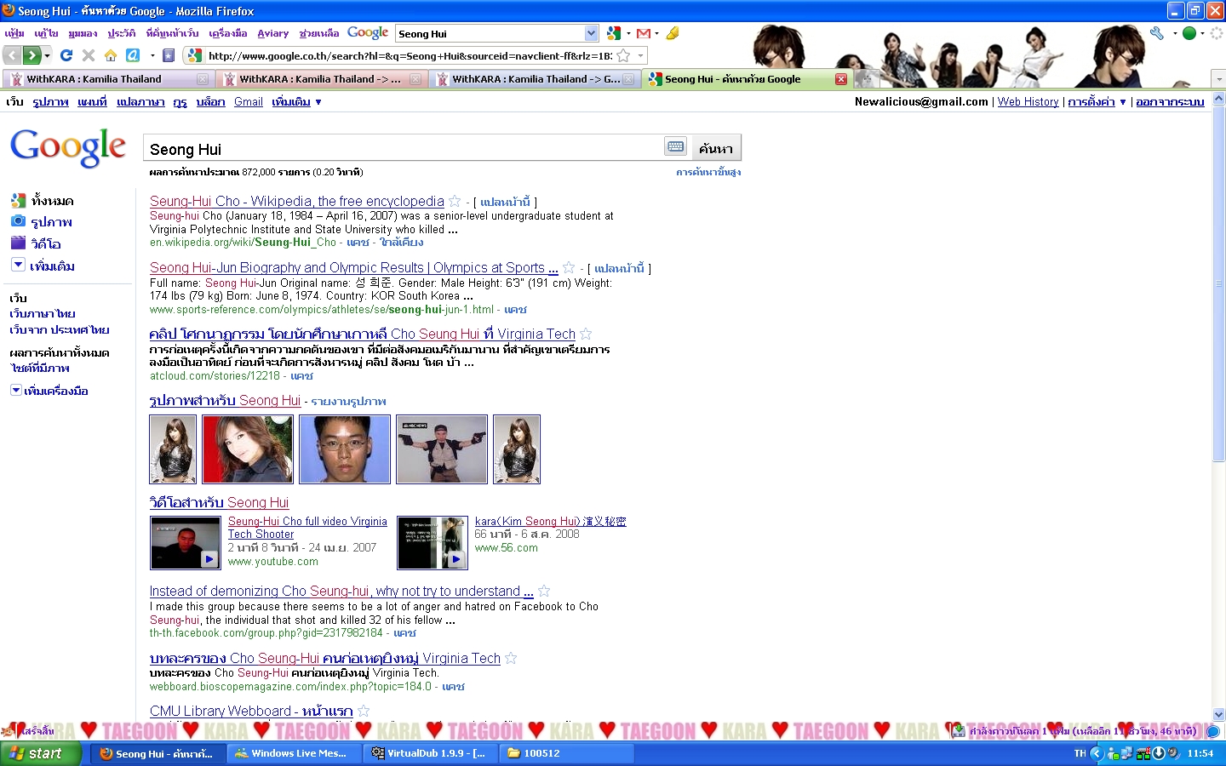Star the Seung-Hui Cho Wikipedia result
Image resolution: width=1226 pixels, height=766 pixels.
[x=455, y=201]
